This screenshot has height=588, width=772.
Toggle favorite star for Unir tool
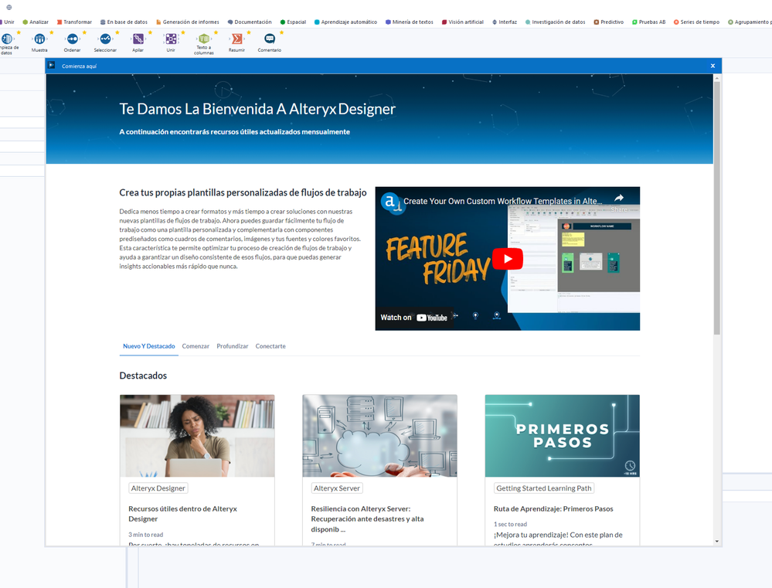183,32
